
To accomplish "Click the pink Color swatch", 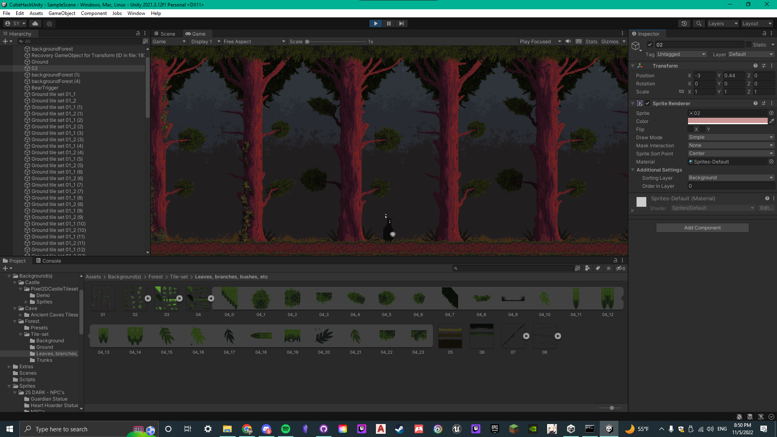I will (727, 121).
